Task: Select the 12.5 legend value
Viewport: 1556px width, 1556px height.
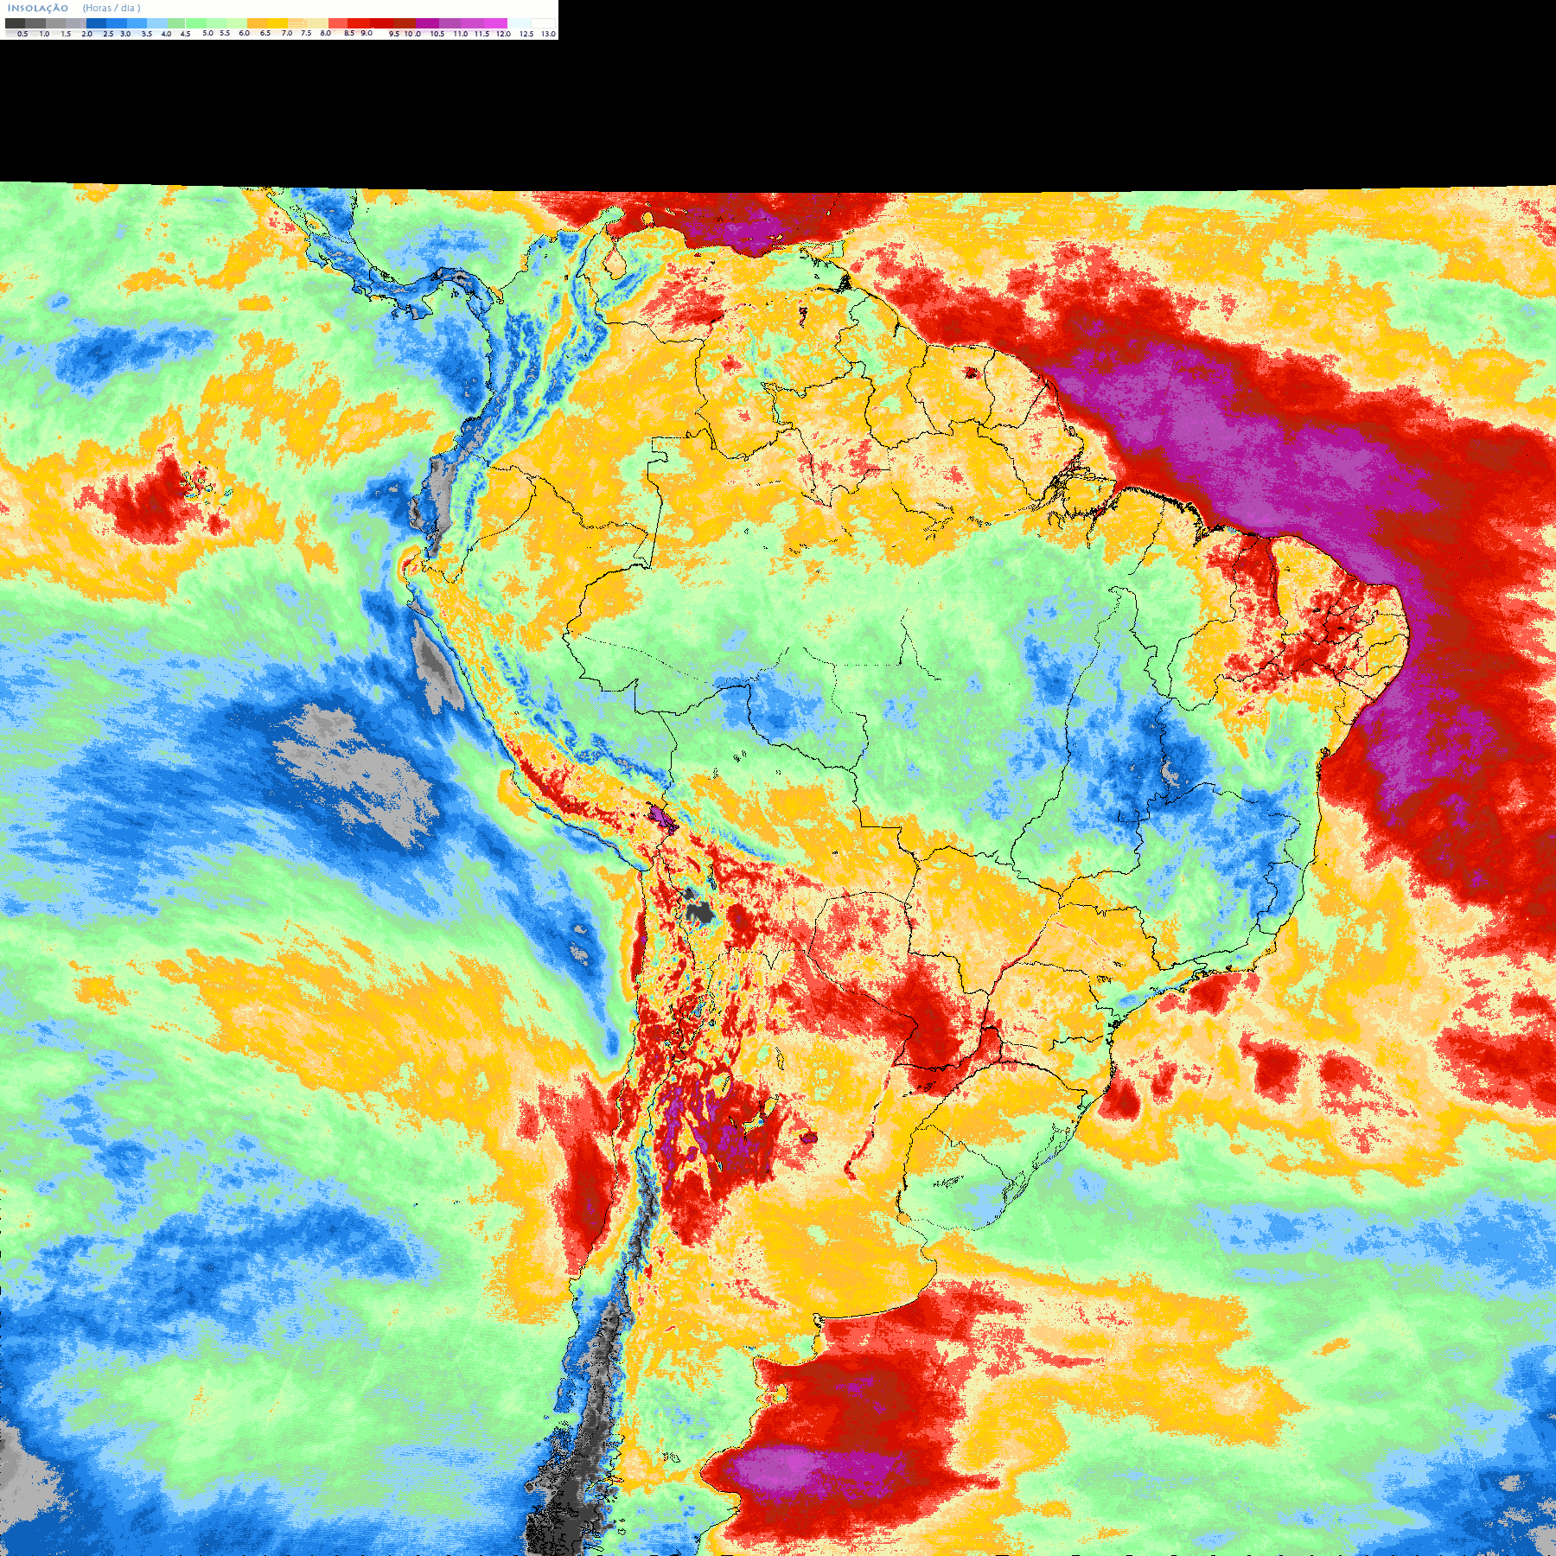Action: coord(526,34)
